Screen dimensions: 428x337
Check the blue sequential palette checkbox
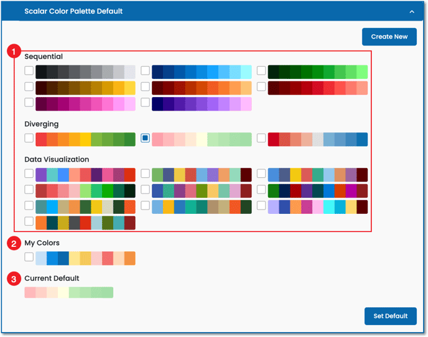click(145, 70)
